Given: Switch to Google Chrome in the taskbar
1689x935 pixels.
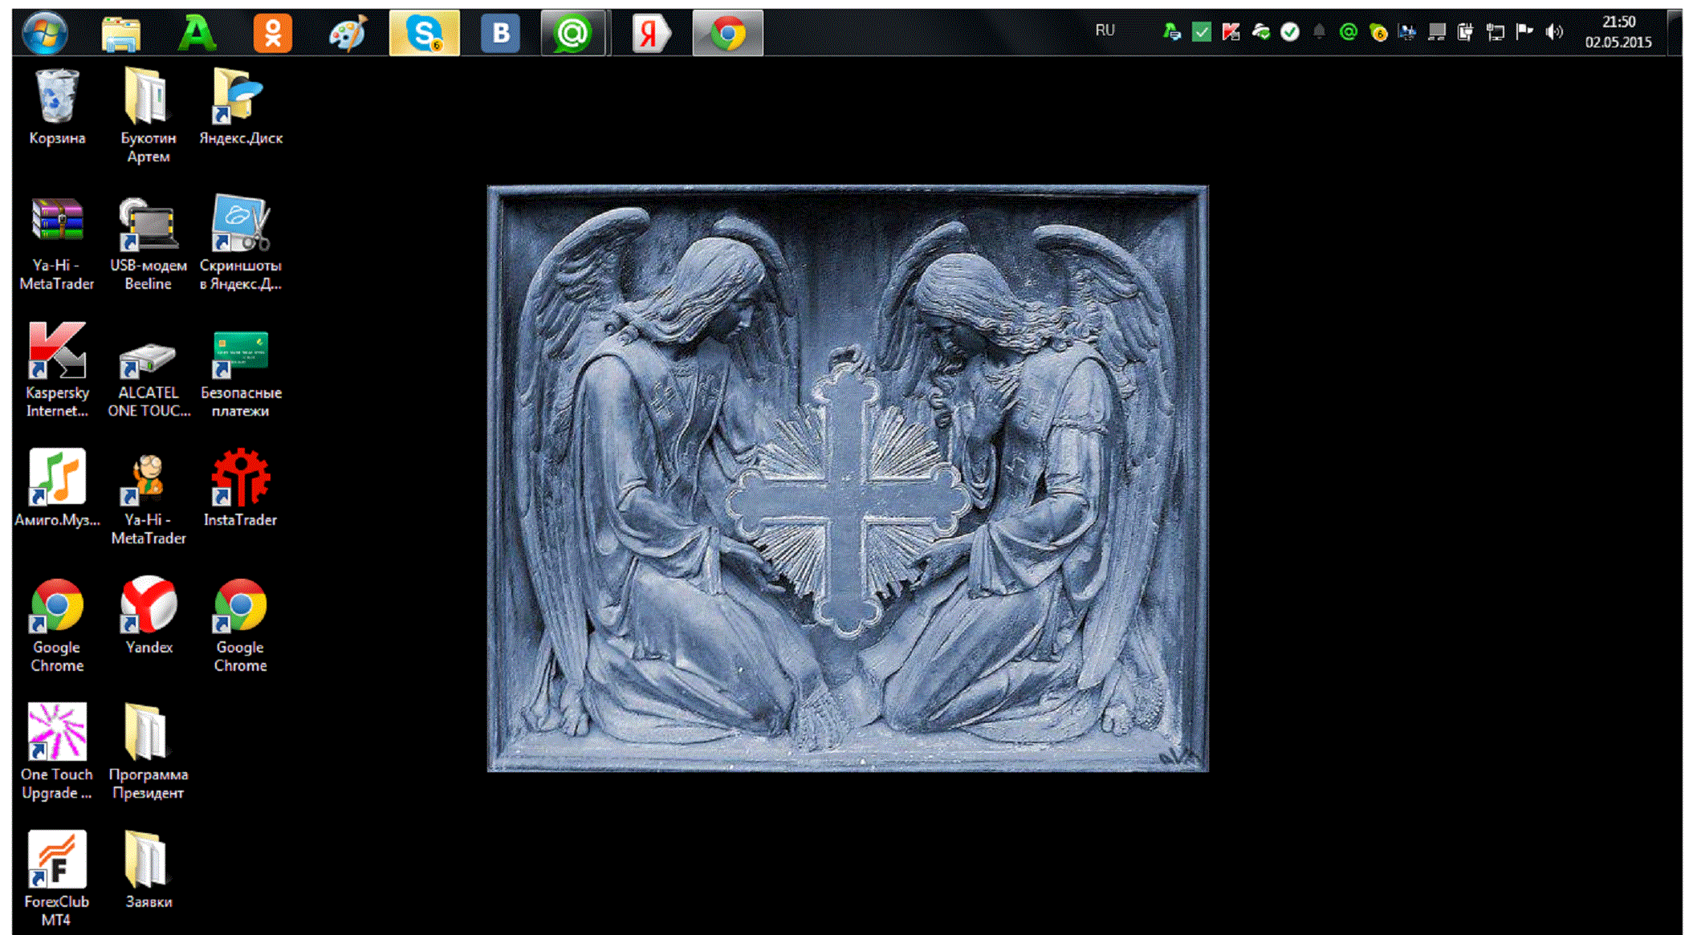Looking at the screenshot, I should pyautogui.click(x=727, y=33).
